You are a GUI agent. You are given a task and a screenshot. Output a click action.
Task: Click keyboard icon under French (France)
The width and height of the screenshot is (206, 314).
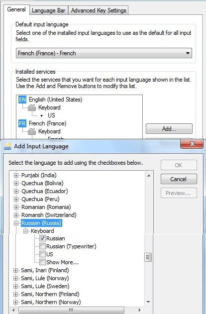point(32,131)
